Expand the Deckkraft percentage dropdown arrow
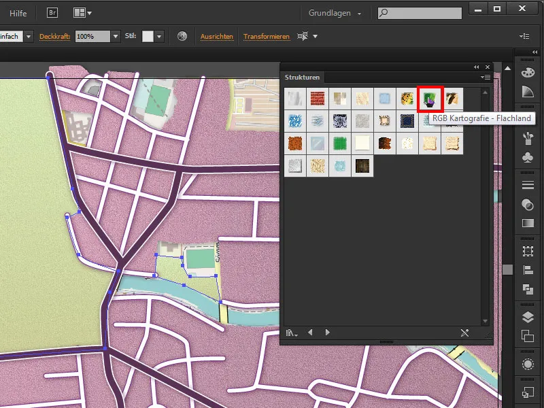544x408 pixels. pos(116,36)
